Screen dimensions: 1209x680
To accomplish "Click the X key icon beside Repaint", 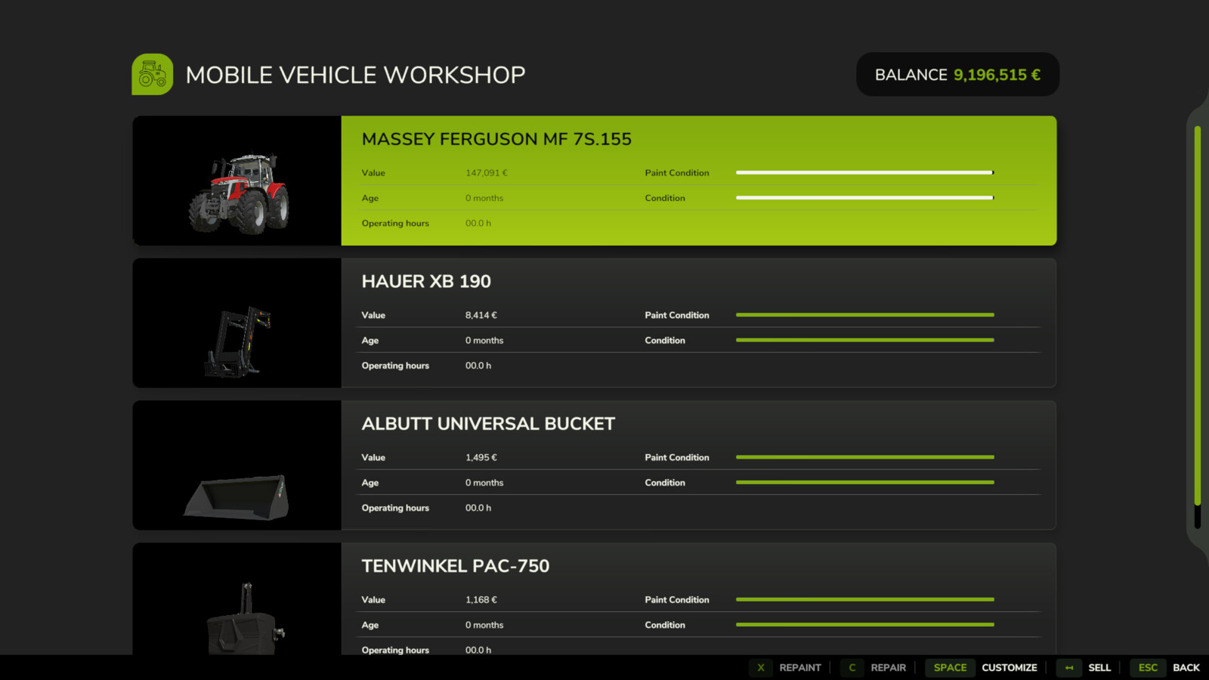I will [760, 668].
